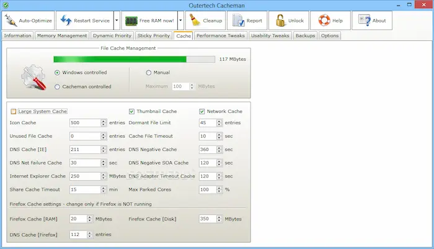Click the Report button label

254,20
